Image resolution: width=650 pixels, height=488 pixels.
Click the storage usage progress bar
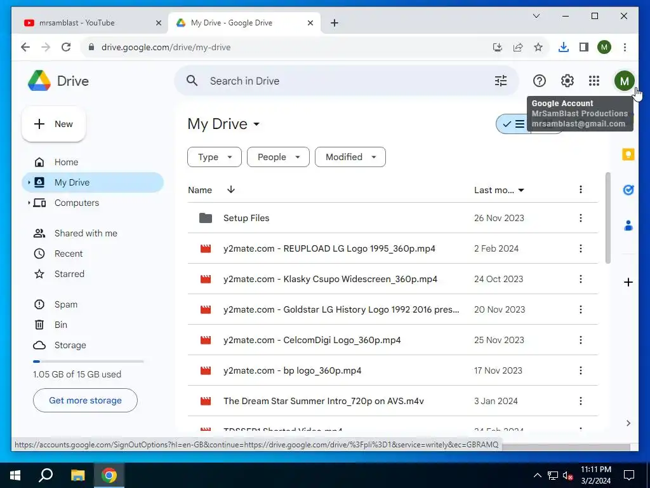[x=88, y=362]
